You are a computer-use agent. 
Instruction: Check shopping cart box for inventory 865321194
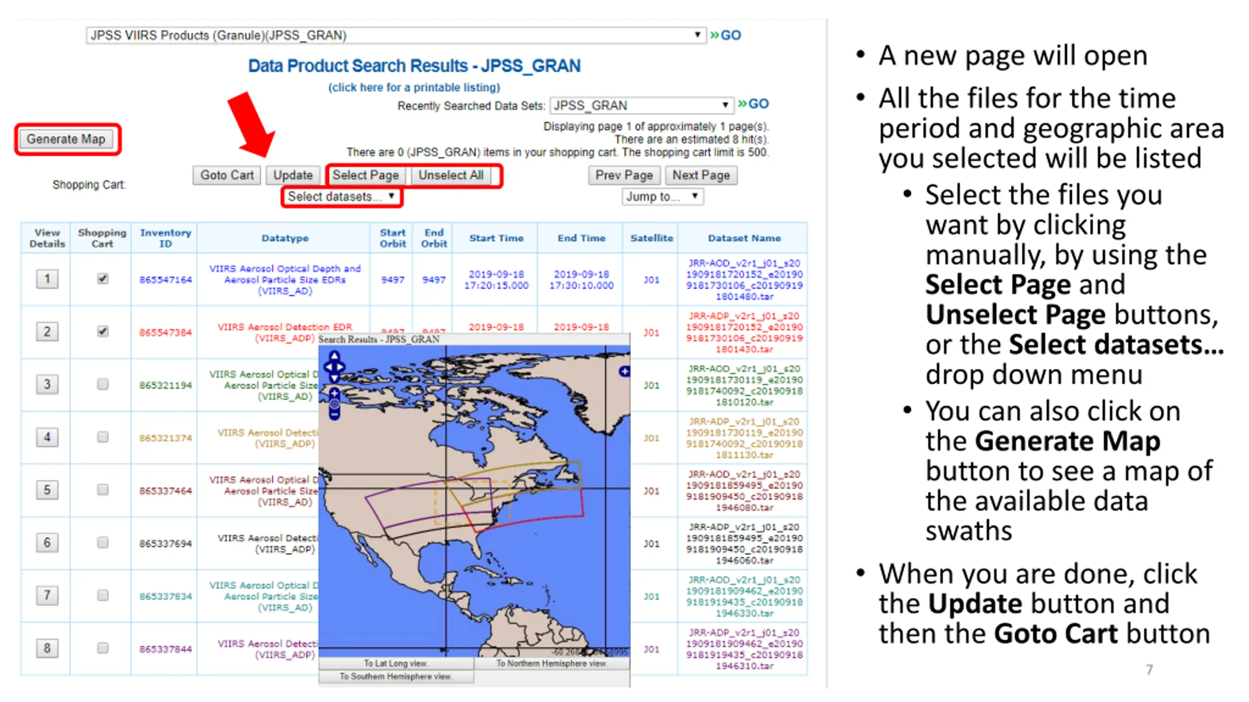tap(102, 384)
